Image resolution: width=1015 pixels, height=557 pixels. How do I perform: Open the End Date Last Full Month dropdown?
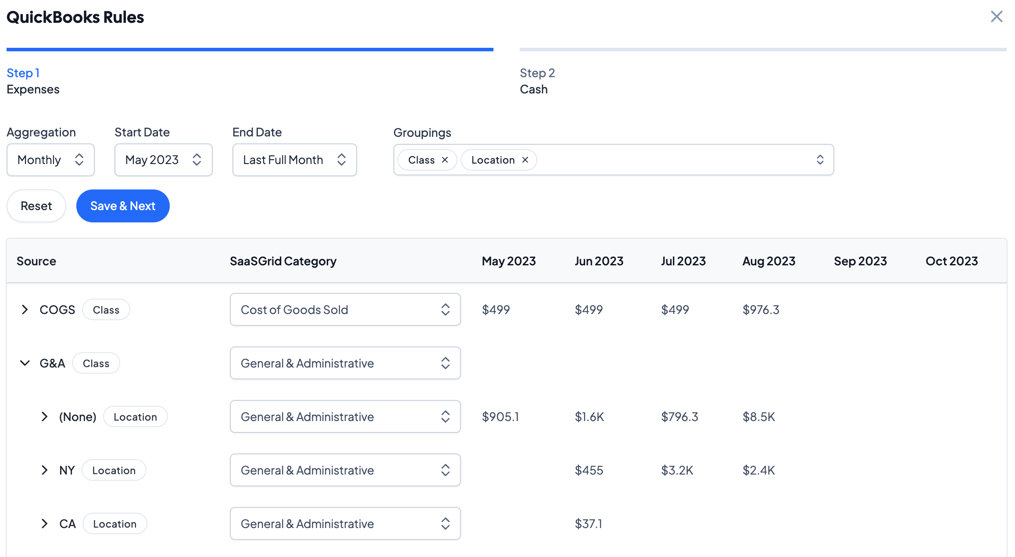[x=294, y=160]
